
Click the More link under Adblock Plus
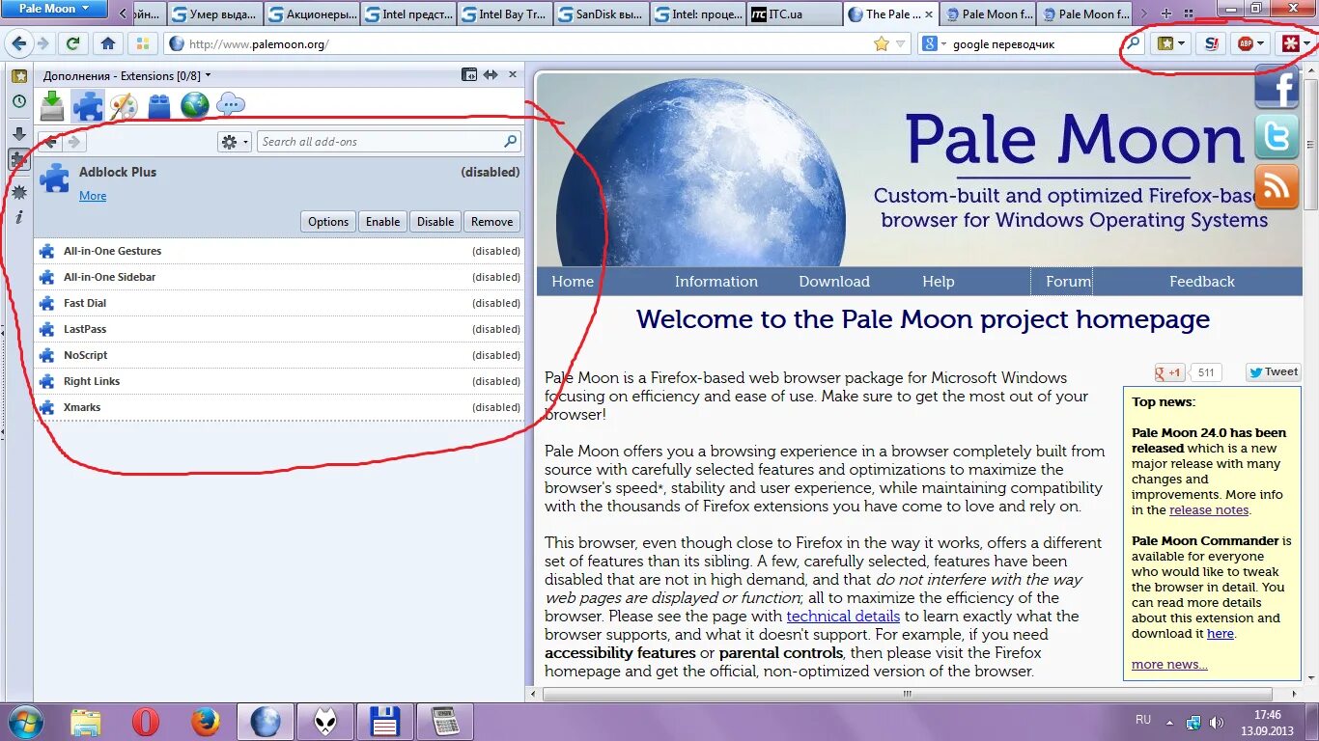(93, 196)
